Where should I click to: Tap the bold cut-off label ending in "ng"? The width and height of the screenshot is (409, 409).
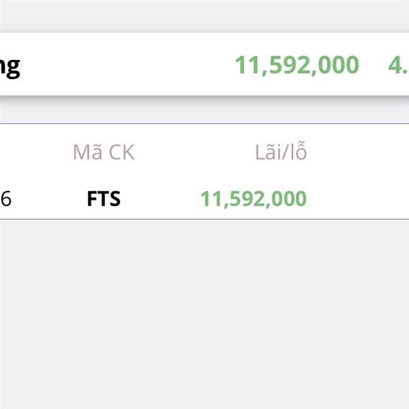click(x=10, y=66)
